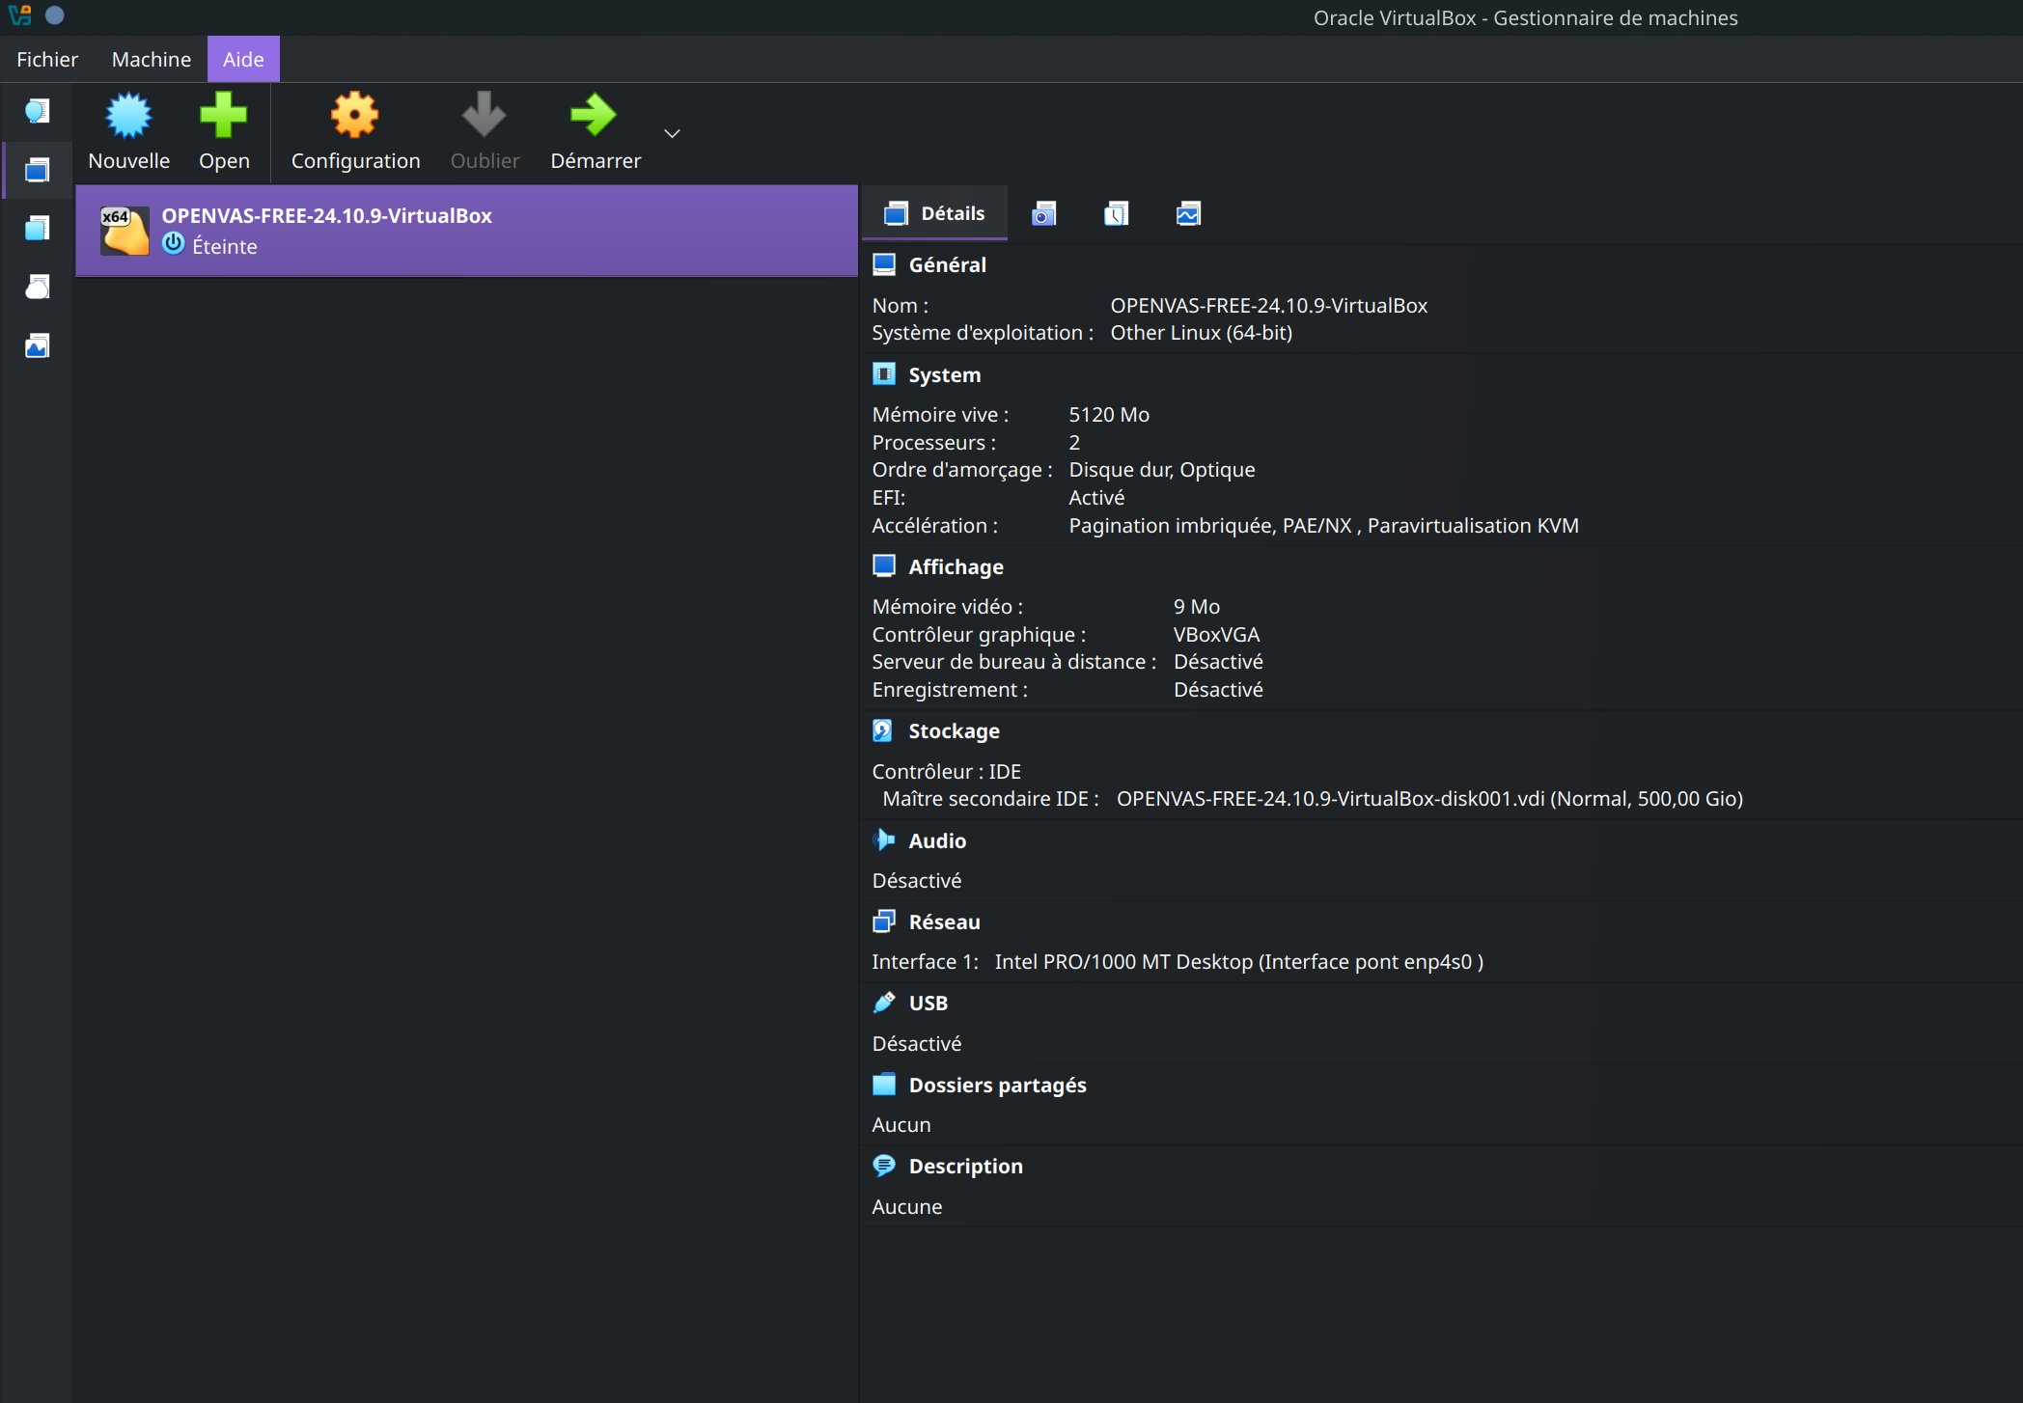The image size is (2023, 1403).
Task: Open the blue square sidebar icon
Action: (x=37, y=229)
